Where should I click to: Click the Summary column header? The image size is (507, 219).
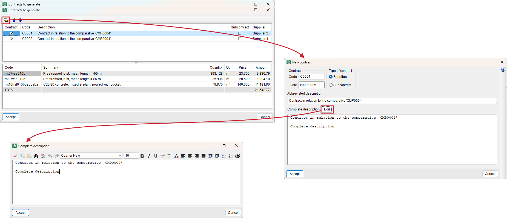[124, 67]
